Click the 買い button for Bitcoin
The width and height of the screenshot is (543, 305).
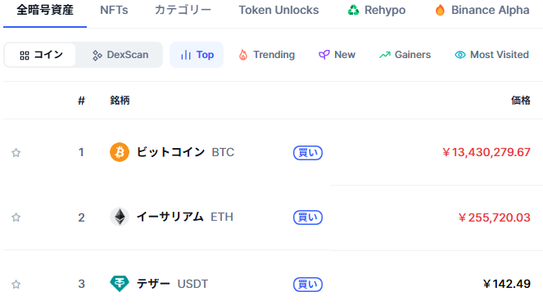(308, 152)
